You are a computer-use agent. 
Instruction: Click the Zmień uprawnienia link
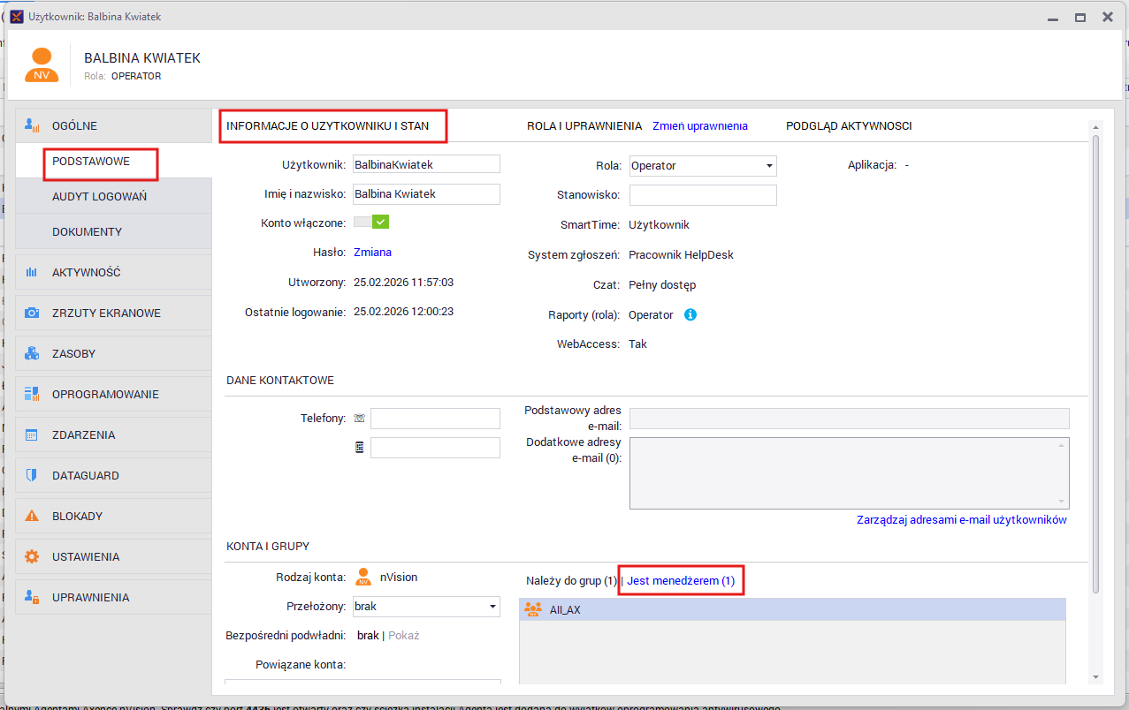click(699, 126)
